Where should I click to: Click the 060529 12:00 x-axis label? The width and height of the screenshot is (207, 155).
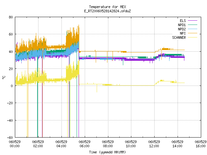pyautogui.click(x=154, y=144)
